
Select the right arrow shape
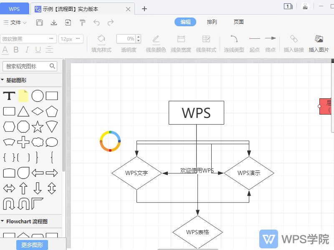[52, 173]
